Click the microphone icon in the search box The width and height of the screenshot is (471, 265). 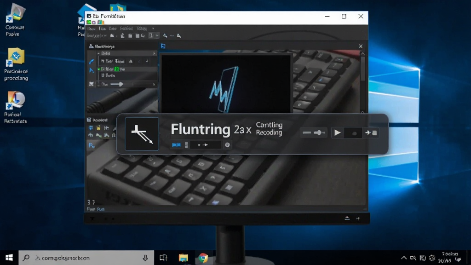point(145,258)
